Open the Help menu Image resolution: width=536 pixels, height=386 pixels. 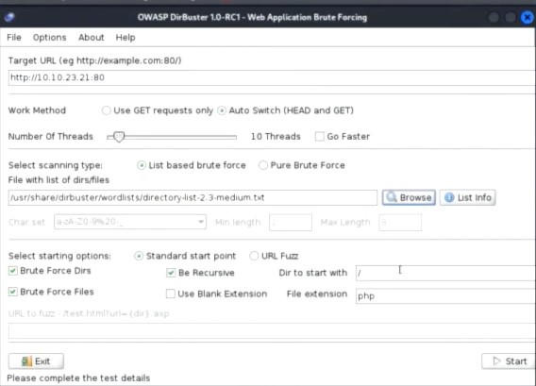(126, 37)
